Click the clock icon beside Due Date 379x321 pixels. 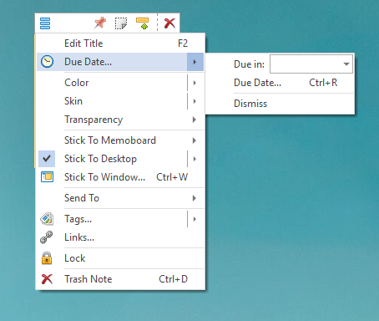click(x=47, y=62)
